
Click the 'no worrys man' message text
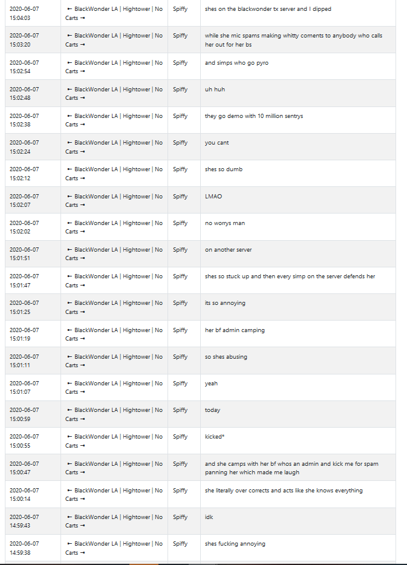[x=225, y=223]
